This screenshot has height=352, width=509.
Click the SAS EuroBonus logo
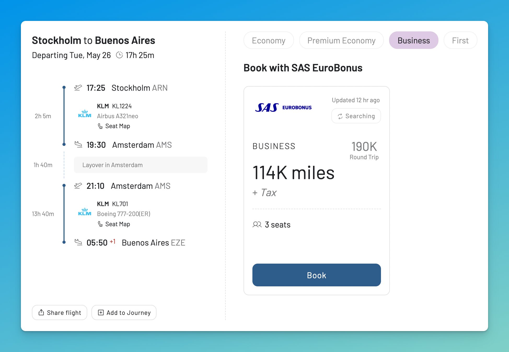pos(283,107)
